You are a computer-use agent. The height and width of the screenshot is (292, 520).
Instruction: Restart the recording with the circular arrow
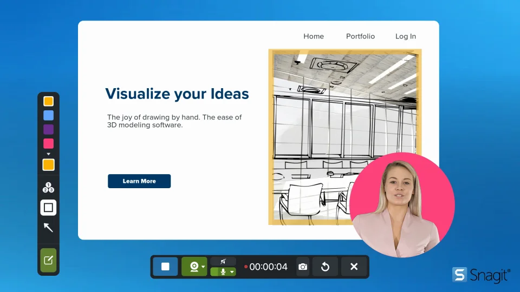pos(325,267)
